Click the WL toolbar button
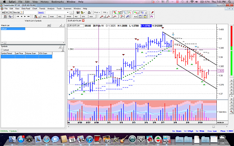 click(7, 12)
